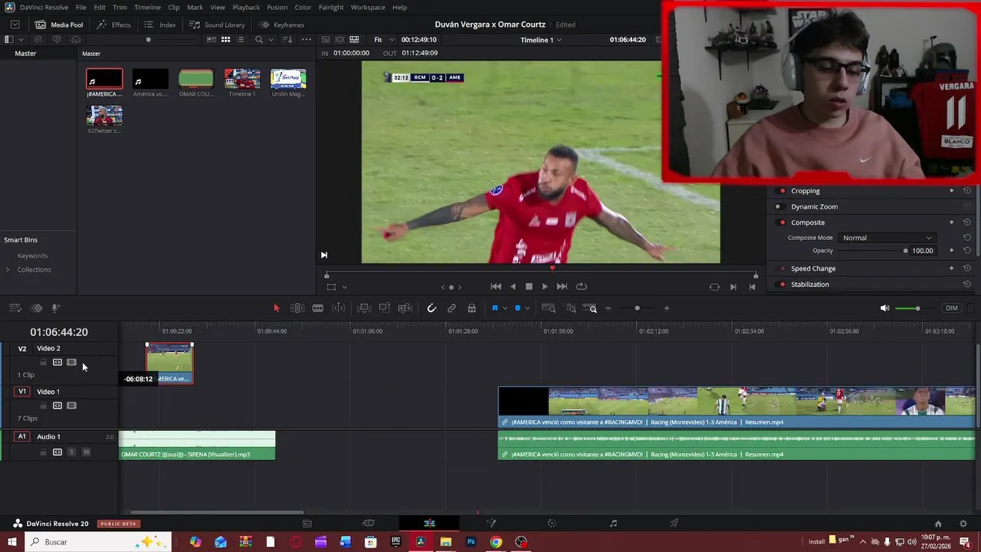Disable Video 1 track filmstrip icon
The width and height of the screenshot is (981, 552).
pos(71,406)
